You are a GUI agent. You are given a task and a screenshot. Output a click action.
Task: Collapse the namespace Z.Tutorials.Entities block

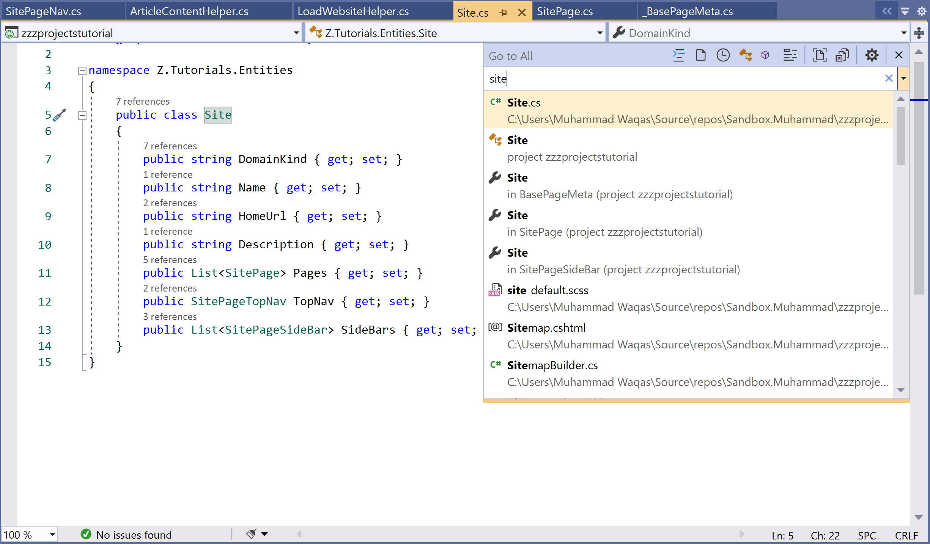click(82, 71)
